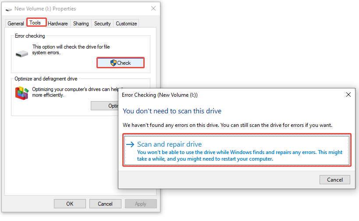The height and width of the screenshot is (221, 359).
Task: Click Cancel in the Properties window
Action: (x=105, y=203)
